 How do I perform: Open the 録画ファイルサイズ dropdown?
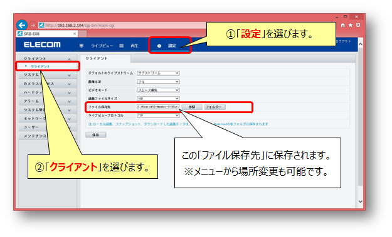pyautogui.click(x=158, y=98)
